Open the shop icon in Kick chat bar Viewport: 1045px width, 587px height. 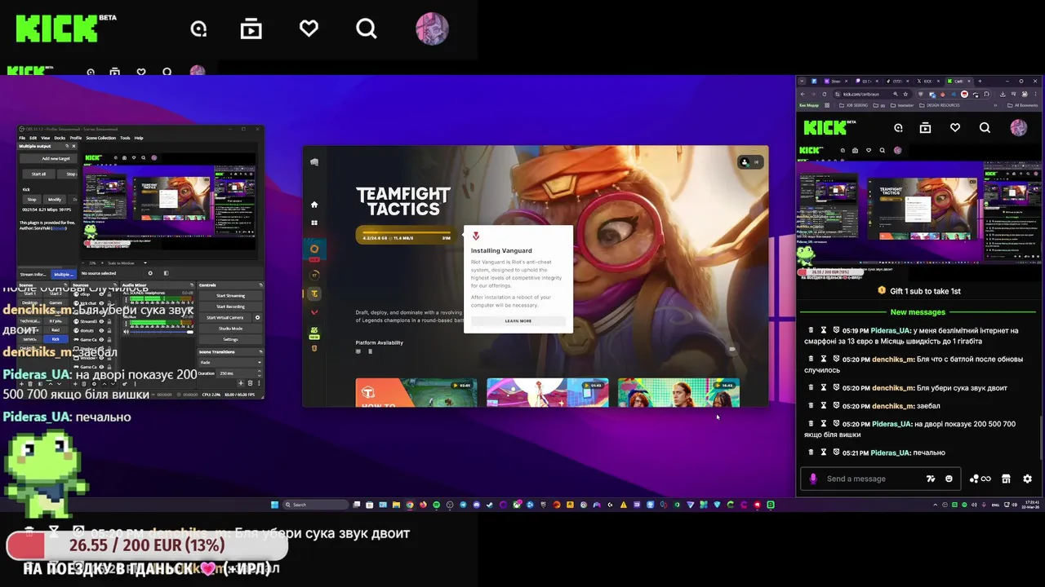point(1006,479)
